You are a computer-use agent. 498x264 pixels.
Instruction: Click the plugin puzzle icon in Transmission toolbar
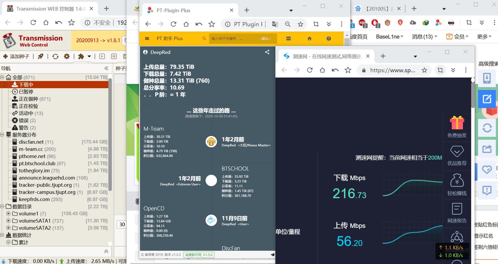tap(81, 56)
